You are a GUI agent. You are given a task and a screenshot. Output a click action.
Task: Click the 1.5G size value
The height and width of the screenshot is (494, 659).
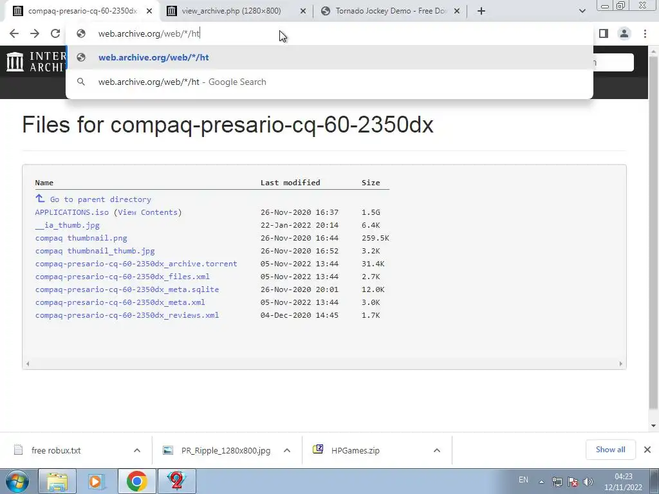(x=371, y=212)
